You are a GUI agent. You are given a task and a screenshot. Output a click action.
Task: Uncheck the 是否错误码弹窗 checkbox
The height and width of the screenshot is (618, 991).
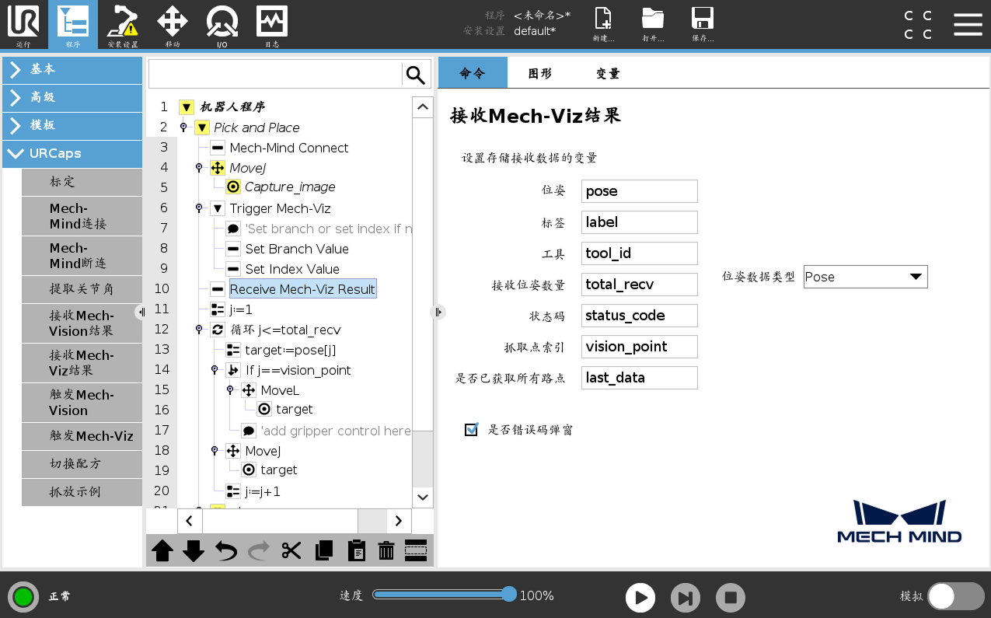(x=471, y=429)
